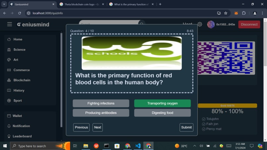Viewport: 267px width, 150px height.
Task: Submit the quiz
Action: 186,127
